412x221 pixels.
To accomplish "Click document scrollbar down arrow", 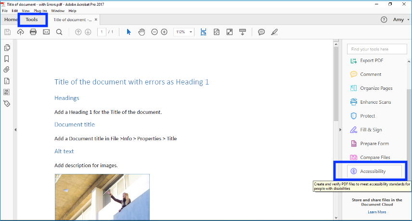I will (336, 218).
